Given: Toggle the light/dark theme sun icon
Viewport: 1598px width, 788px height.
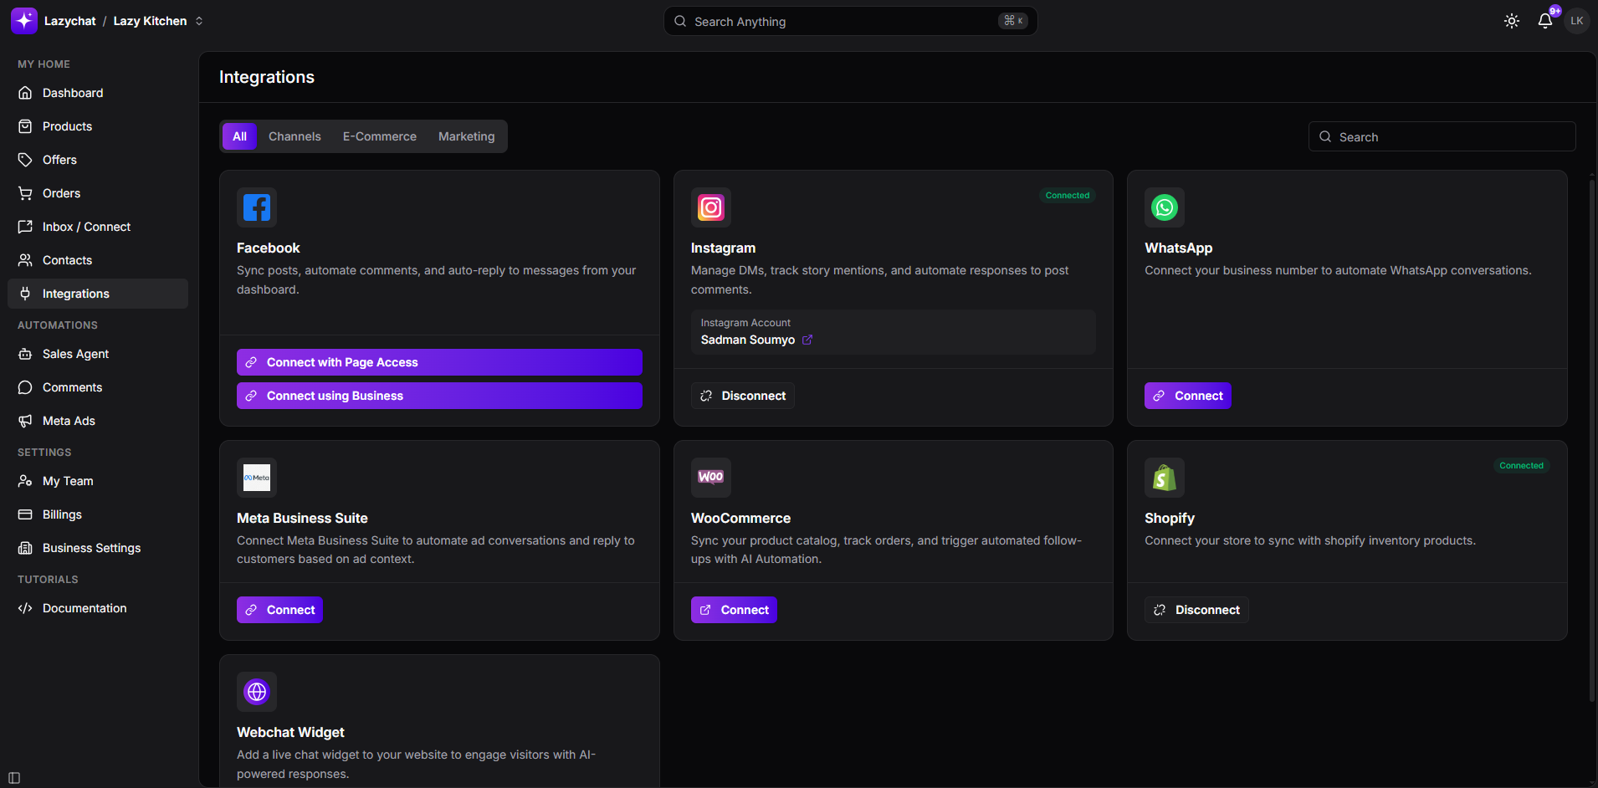Looking at the screenshot, I should (1511, 21).
